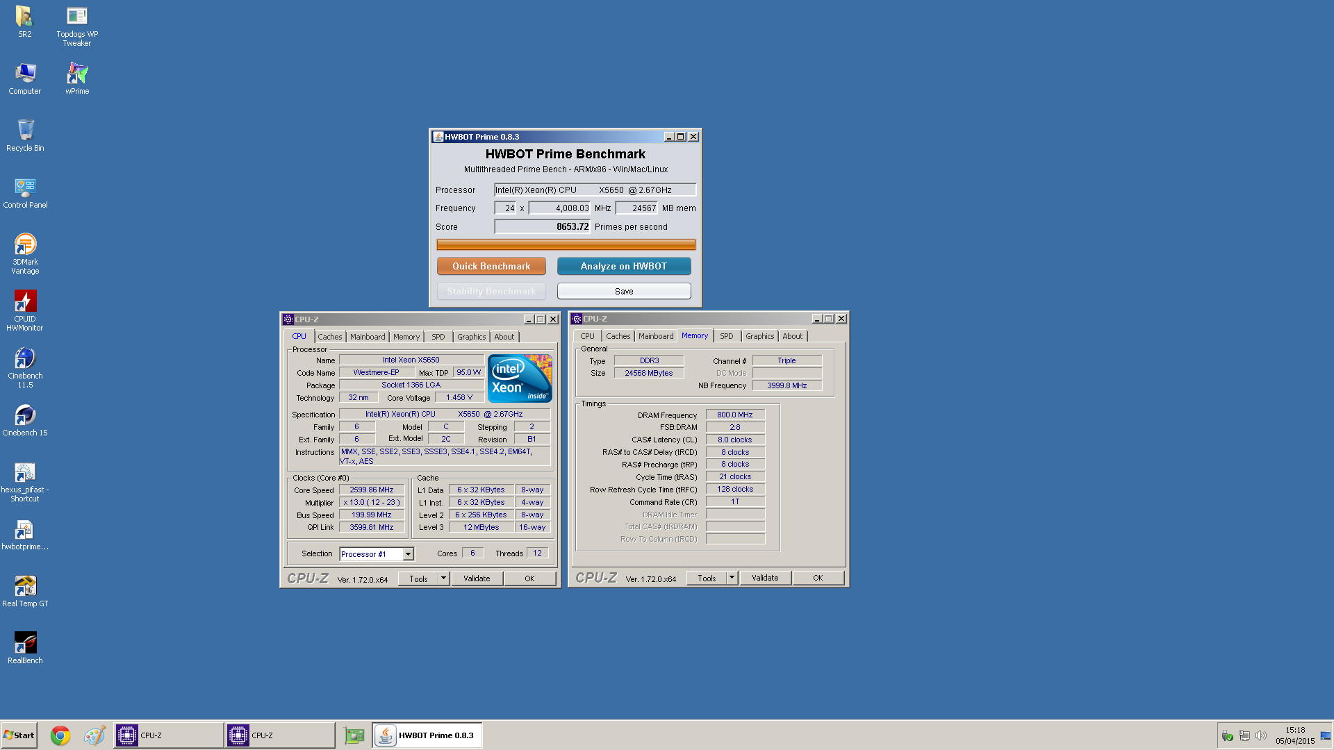1334x750 pixels.
Task: Click Tools button in left CPU-Z
Action: [418, 578]
